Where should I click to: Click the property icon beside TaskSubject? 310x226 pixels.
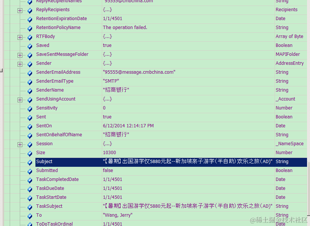tap(30, 207)
